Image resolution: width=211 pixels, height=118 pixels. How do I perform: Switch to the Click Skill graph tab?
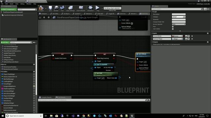[x=100, y=14]
